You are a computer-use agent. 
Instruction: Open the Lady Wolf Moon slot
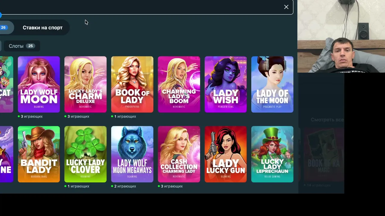coord(39,84)
